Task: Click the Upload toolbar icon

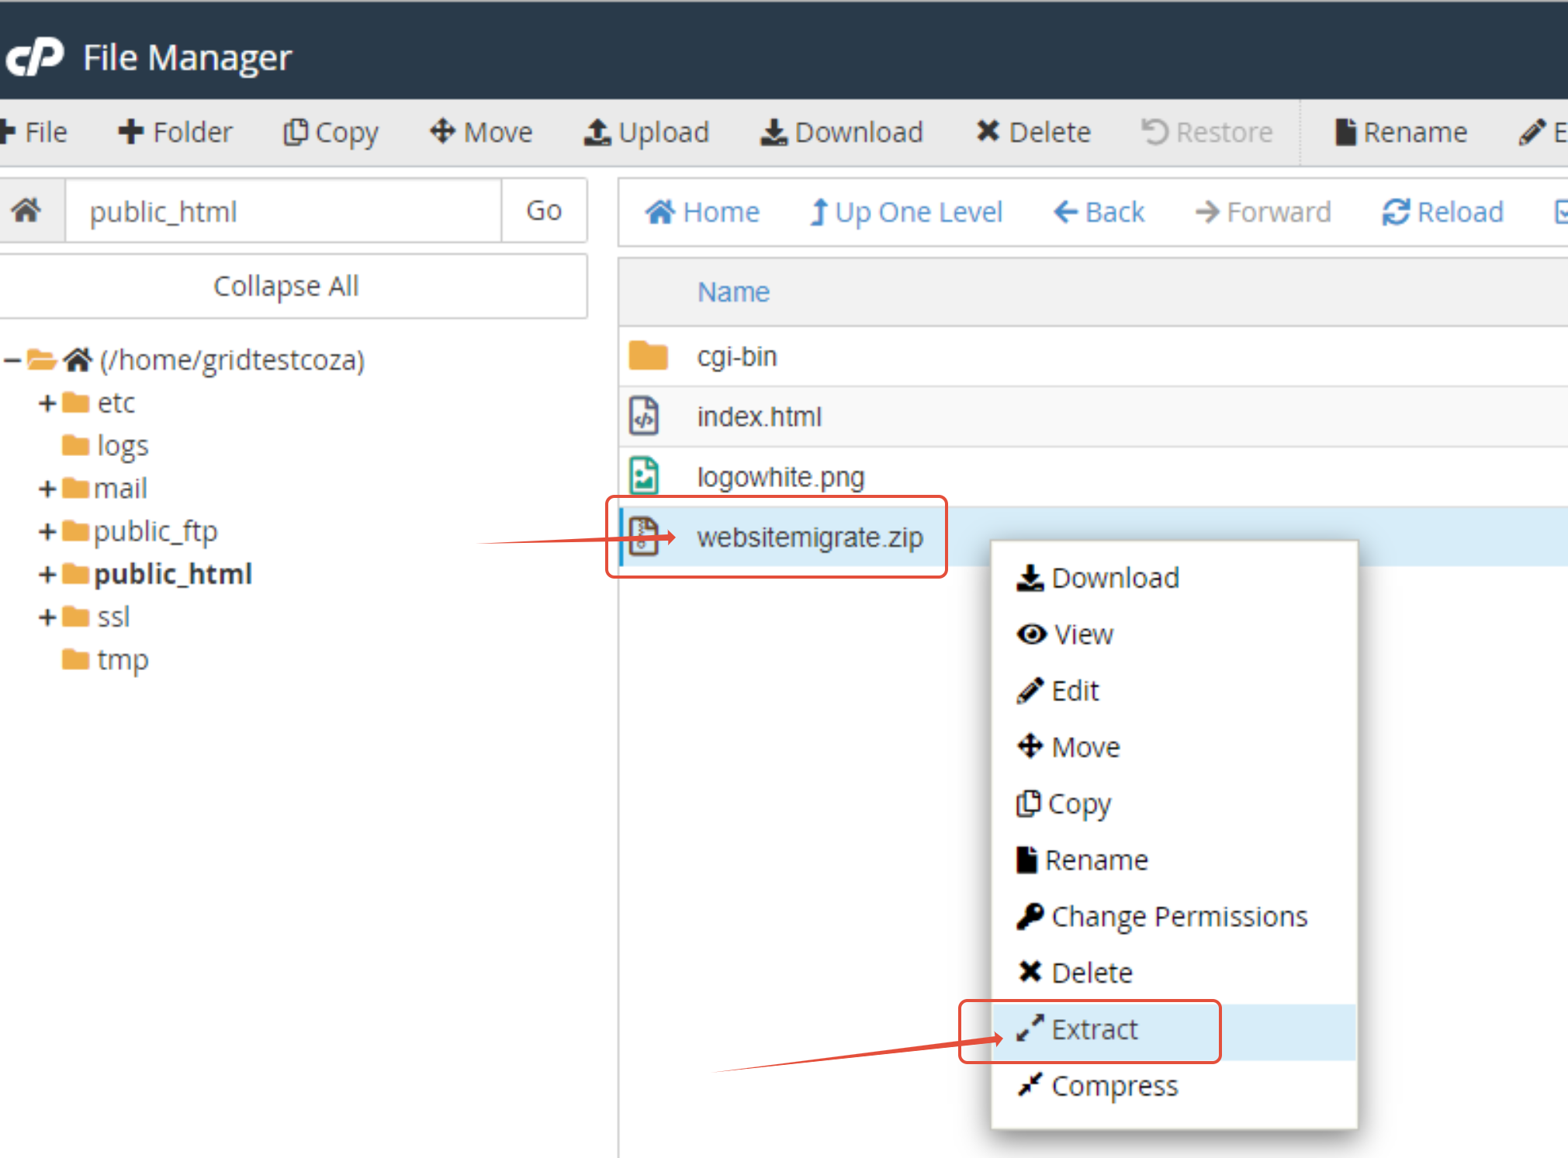Action: (597, 132)
